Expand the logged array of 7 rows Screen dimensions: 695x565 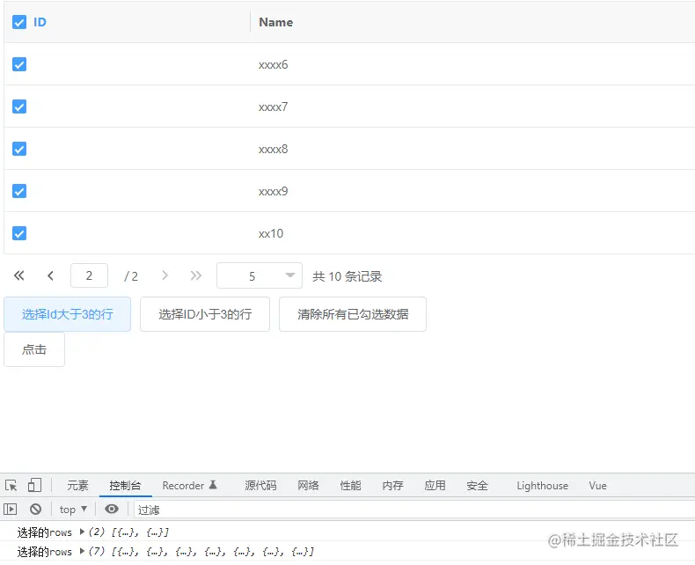point(82,551)
